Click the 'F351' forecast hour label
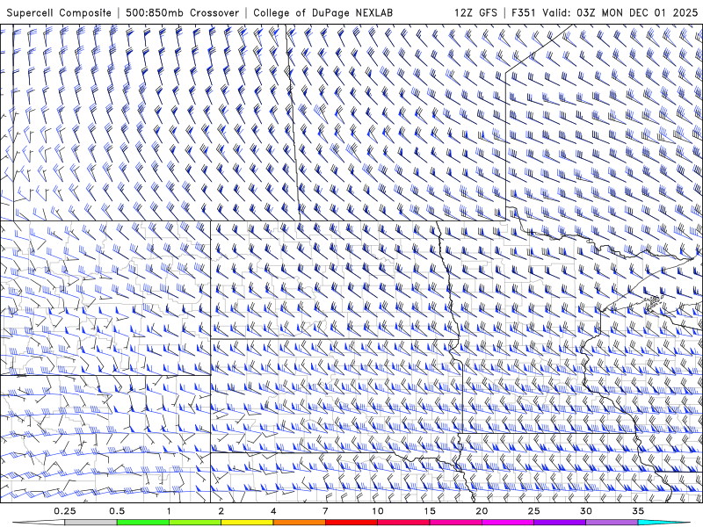Screen dimensions: 703x527 524,12
